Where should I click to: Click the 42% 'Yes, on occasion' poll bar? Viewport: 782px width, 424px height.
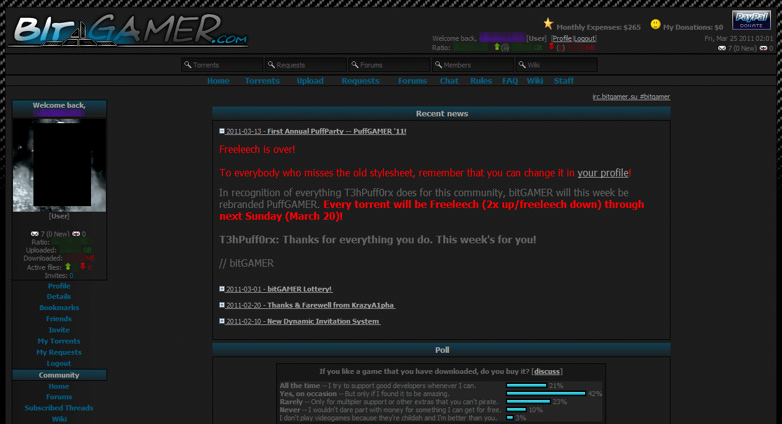coord(546,393)
